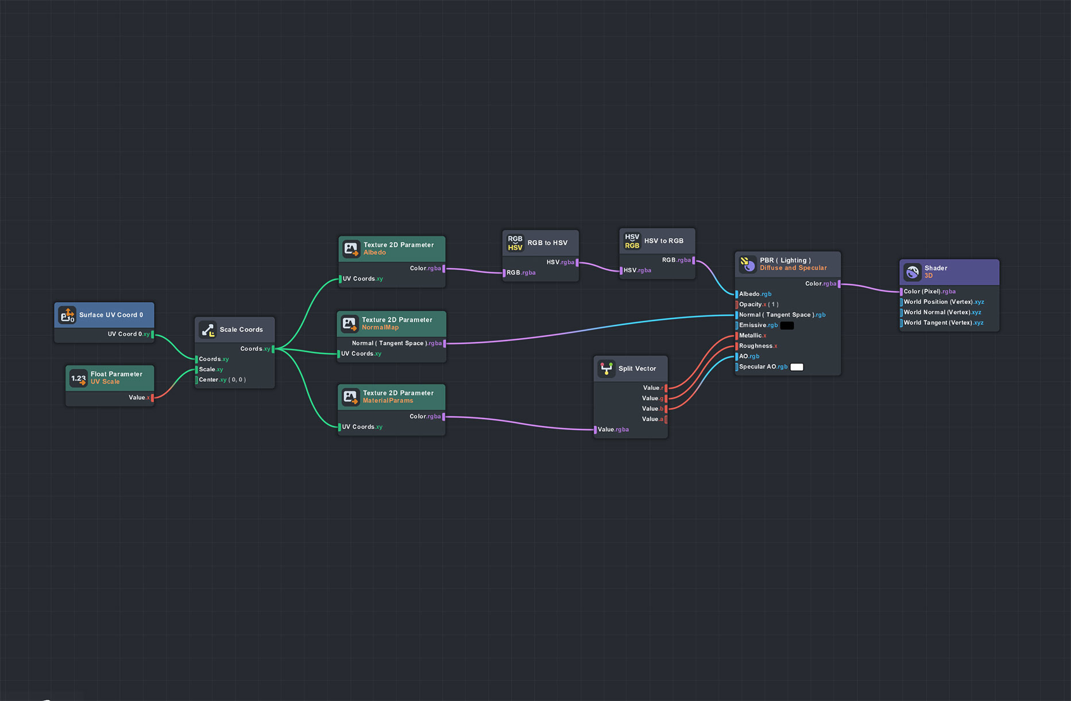
Task: Click the Albedo input port on PBR node
Action: [737, 294]
